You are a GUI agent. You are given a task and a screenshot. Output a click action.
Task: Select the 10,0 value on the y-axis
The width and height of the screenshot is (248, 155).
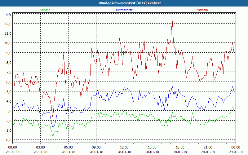(8, 43)
